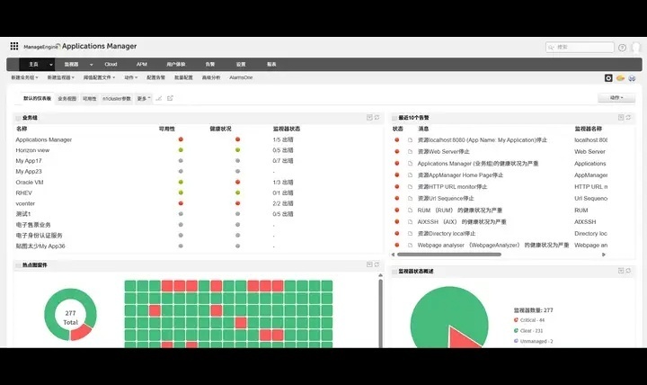Expand the 监视器 menu arrow
This screenshot has width=647, height=385.
tap(91, 65)
